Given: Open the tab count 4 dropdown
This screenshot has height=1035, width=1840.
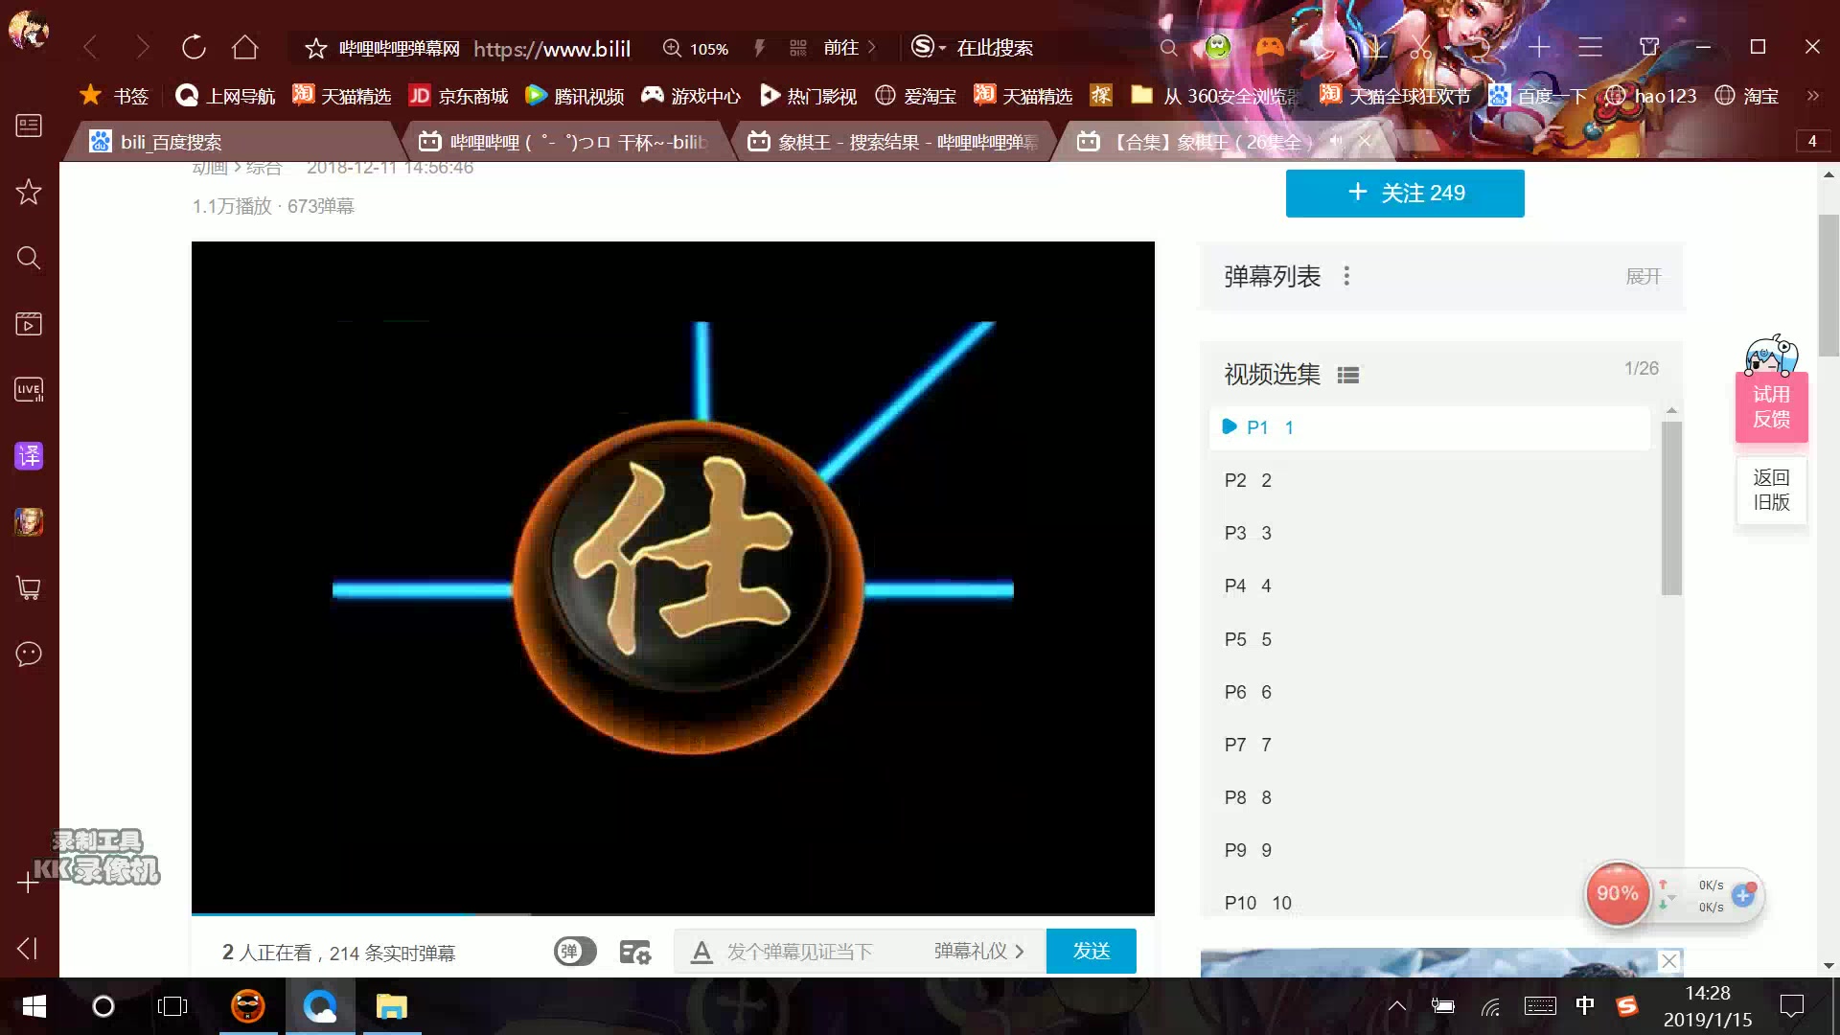Looking at the screenshot, I should pyautogui.click(x=1812, y=141).
